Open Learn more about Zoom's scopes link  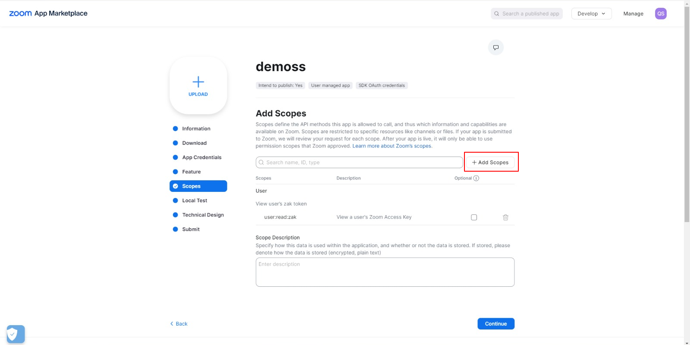[392, 146]
